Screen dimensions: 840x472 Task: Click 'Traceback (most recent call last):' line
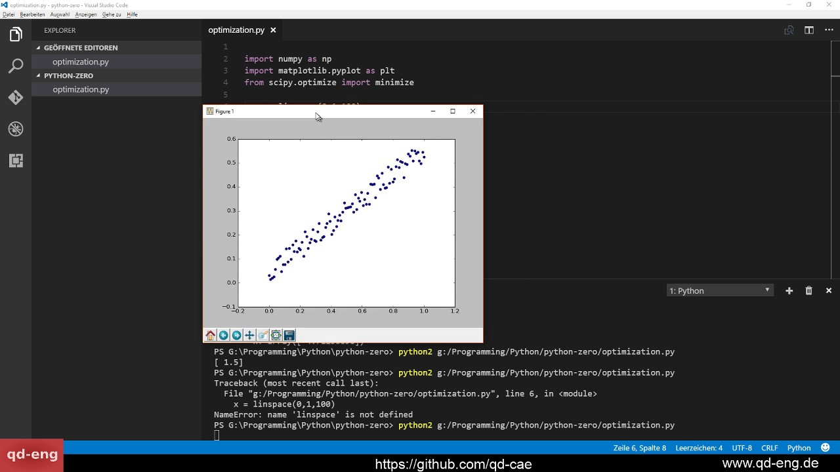pyautogui.click(x=296, y=383)
